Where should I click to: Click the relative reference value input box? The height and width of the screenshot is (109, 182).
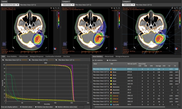(81, 107)
